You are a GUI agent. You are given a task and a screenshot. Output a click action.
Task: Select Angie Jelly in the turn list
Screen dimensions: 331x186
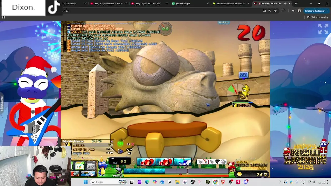[88, 153]
